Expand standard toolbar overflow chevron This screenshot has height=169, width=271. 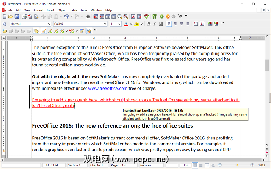(186, 16)
